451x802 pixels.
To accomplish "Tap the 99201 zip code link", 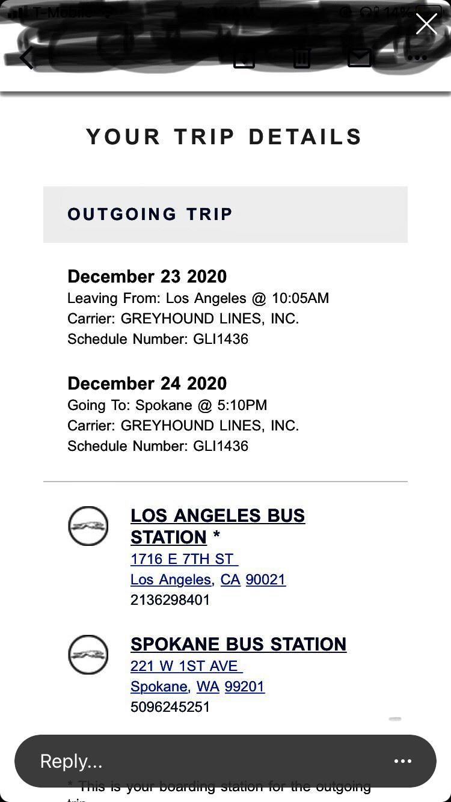I will (245, 687).
